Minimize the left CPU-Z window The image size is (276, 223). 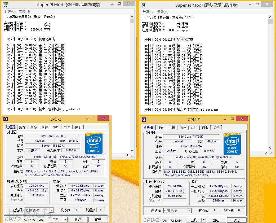87,119
